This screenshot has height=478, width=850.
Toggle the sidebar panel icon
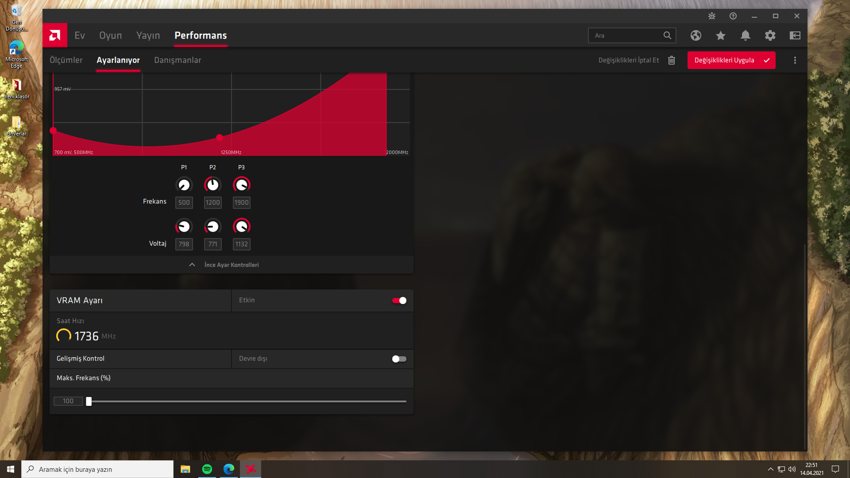click(x=795, y=35)
